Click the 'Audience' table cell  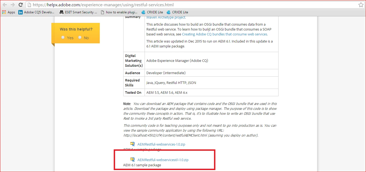(x=134, y=73)
